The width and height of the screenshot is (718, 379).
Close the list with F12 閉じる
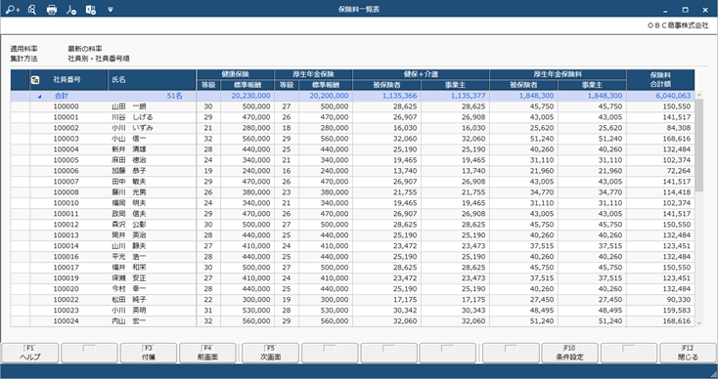coord(689,353)
